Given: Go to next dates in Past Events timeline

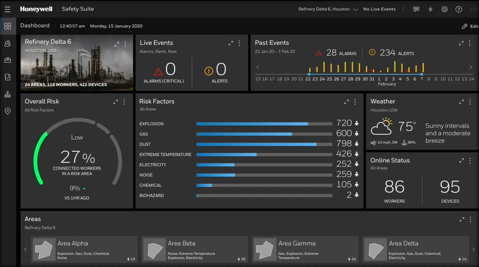Looking at the screenshot, I should tap(471, 67).
